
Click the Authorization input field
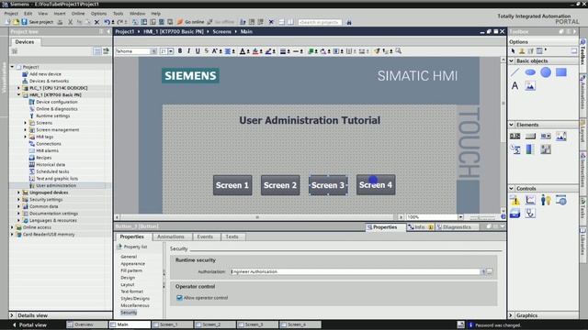(355, 272)
